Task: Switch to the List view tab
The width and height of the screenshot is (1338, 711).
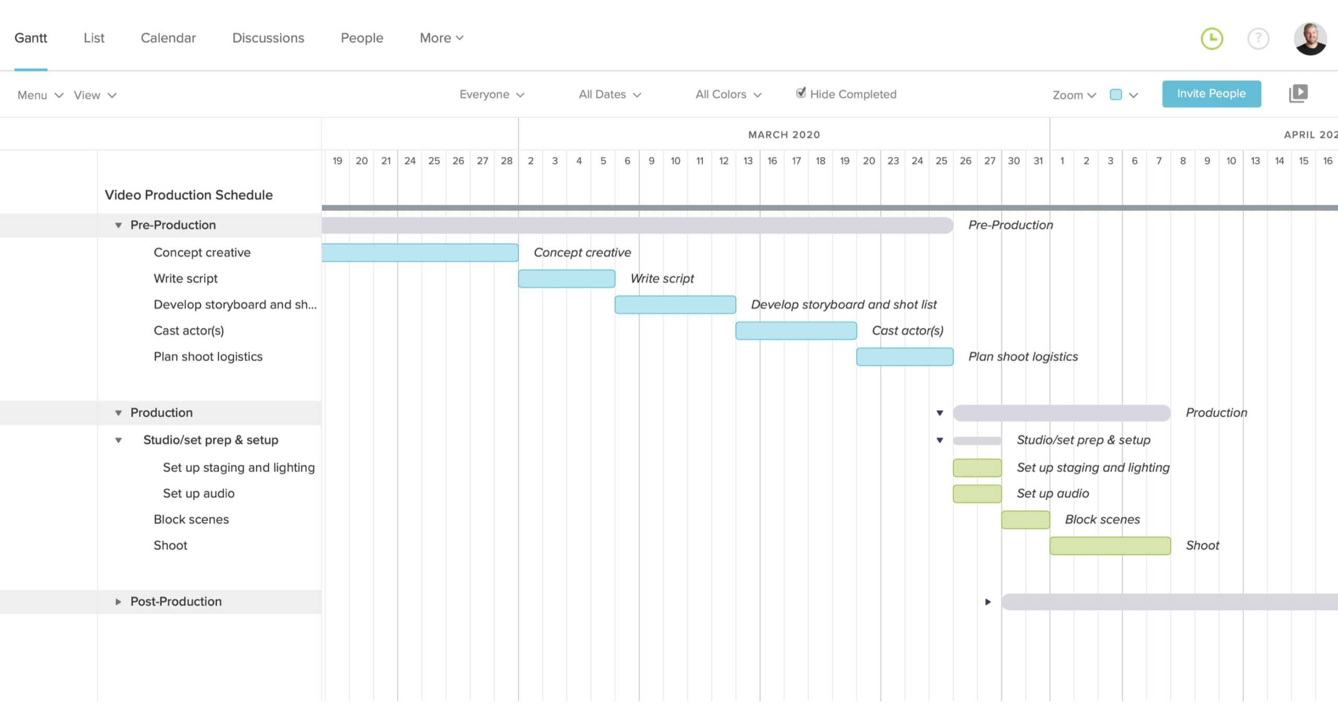Action: coord(94,37)
